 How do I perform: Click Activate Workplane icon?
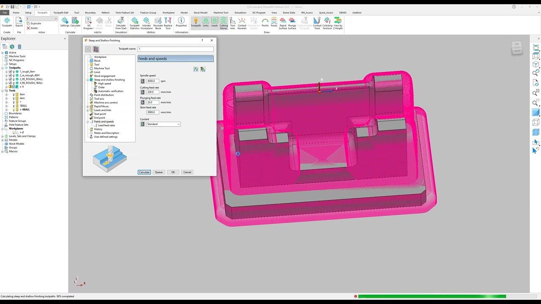pos(146,23)
